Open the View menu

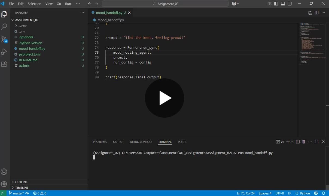49,4
